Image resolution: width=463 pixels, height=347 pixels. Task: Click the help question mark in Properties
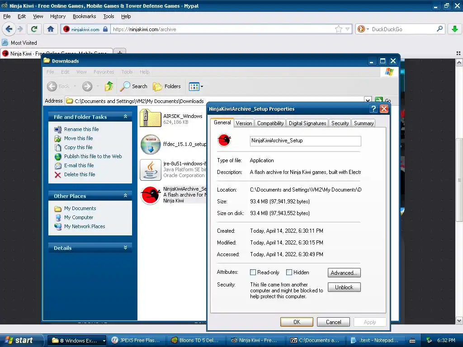(373, 109)
